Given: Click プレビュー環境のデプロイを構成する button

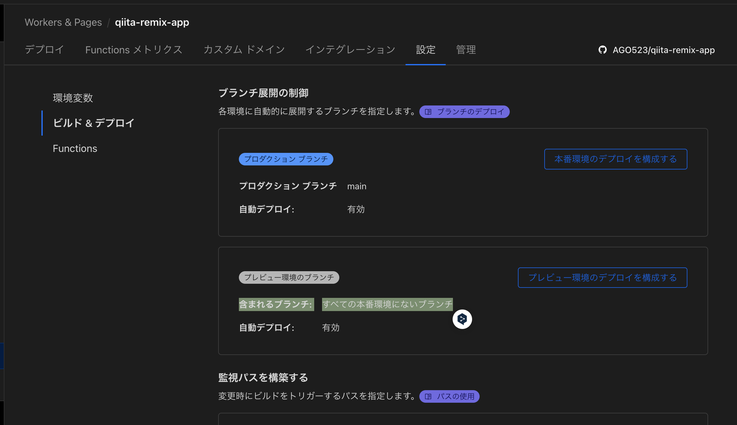Looking at the screenshot, I should [x=602, y=277].
